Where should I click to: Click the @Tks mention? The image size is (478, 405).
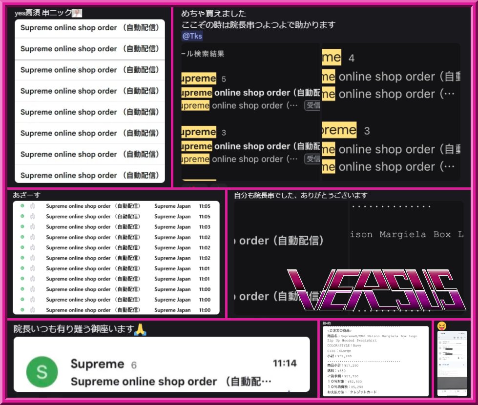[192, 36]
